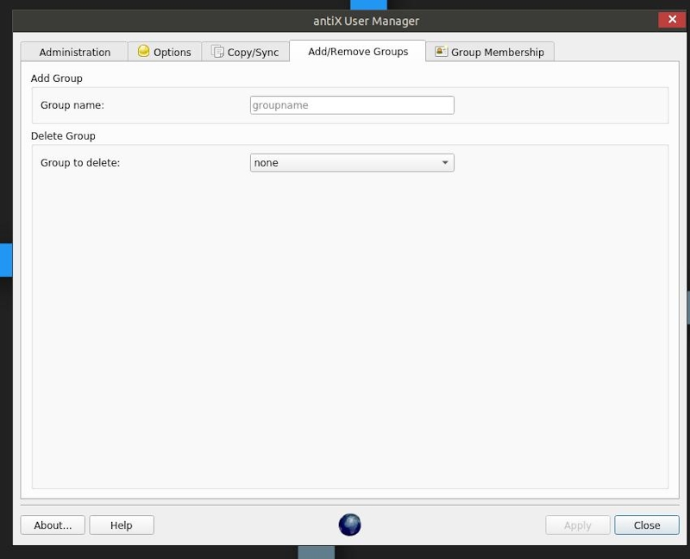Viewport: 690px width, 559px height.
Task: Click the Add Group section header
Action: pos(54,78)
